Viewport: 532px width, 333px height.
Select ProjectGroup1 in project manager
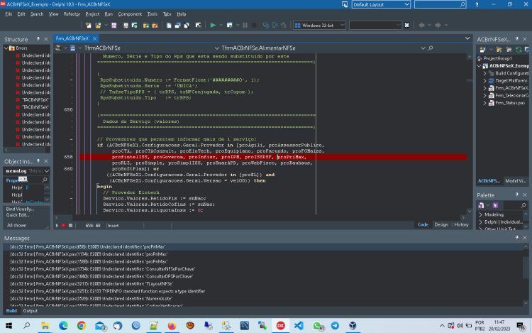pos(497,58)
